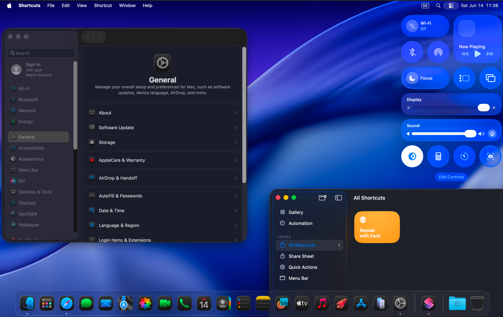Open the Software Update row
Screen dimensions: 503x317
pyautogui.click(x=162, y=128)
